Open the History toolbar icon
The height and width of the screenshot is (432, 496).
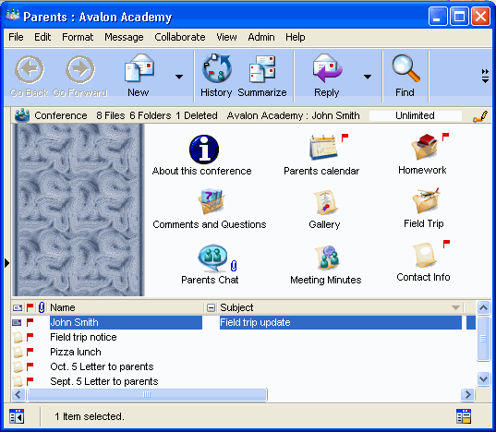(217, 68)
